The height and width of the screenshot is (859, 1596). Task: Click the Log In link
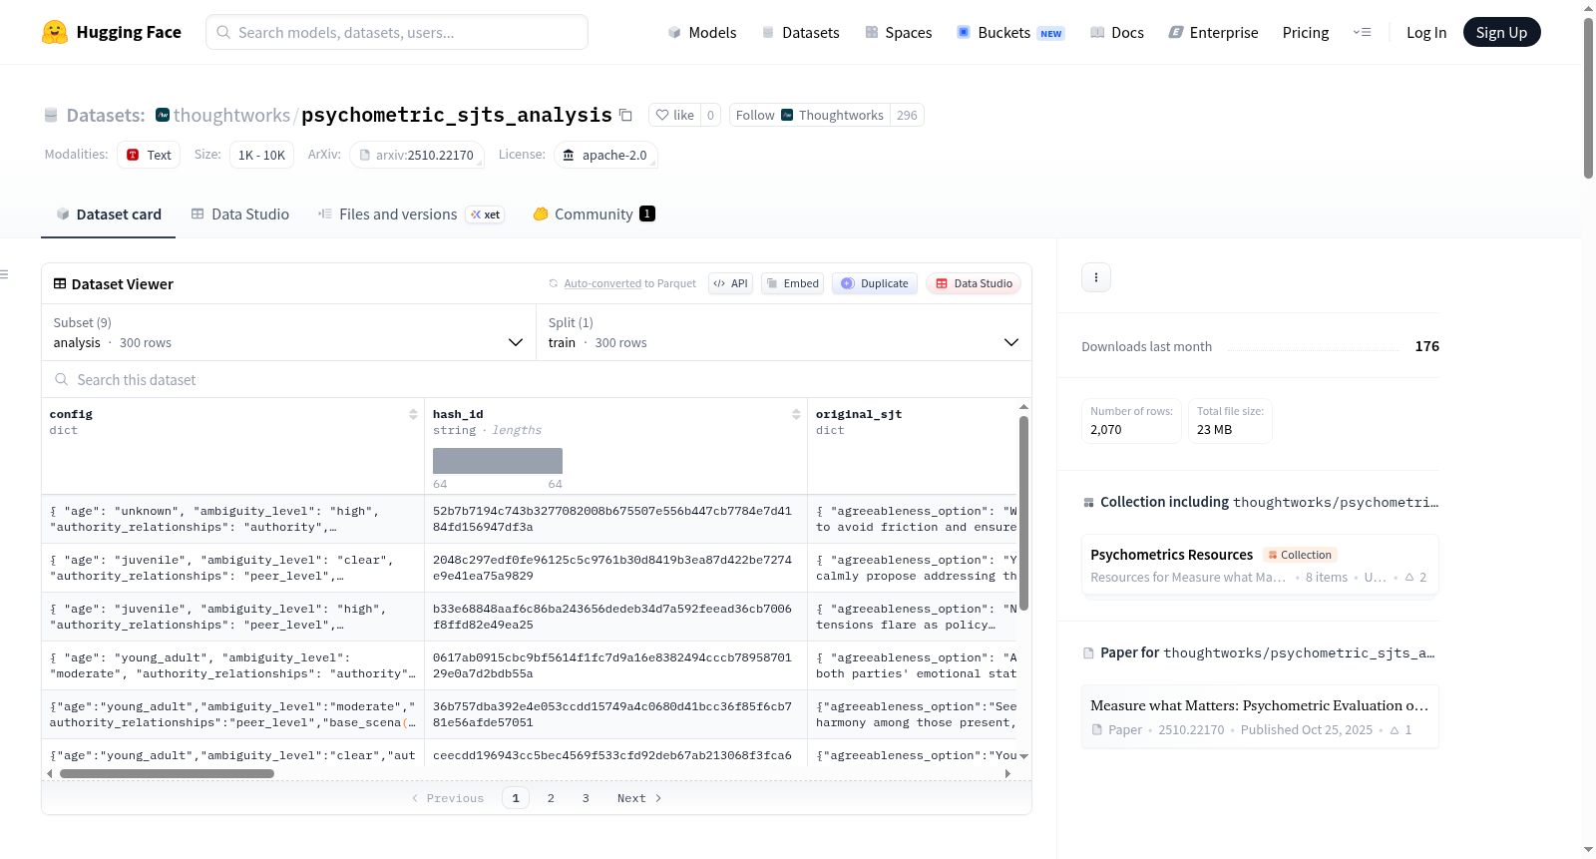click(x=1426, y=32)
